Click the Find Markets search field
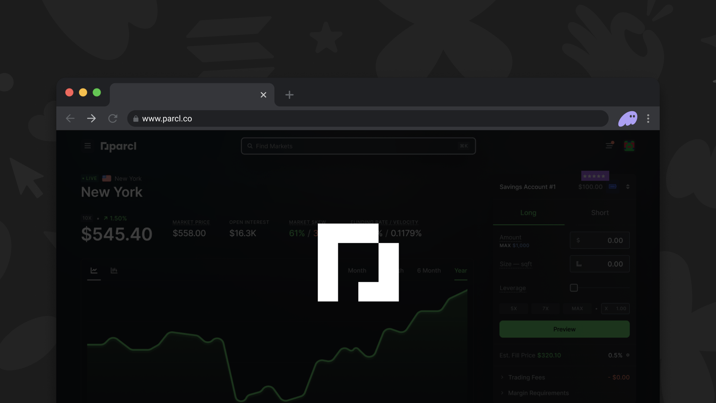This screenshot has height=403, width=716. pyautogui.click(x=358, y=146)
